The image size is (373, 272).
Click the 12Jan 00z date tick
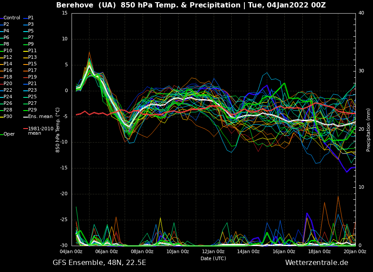click(213, 251)
